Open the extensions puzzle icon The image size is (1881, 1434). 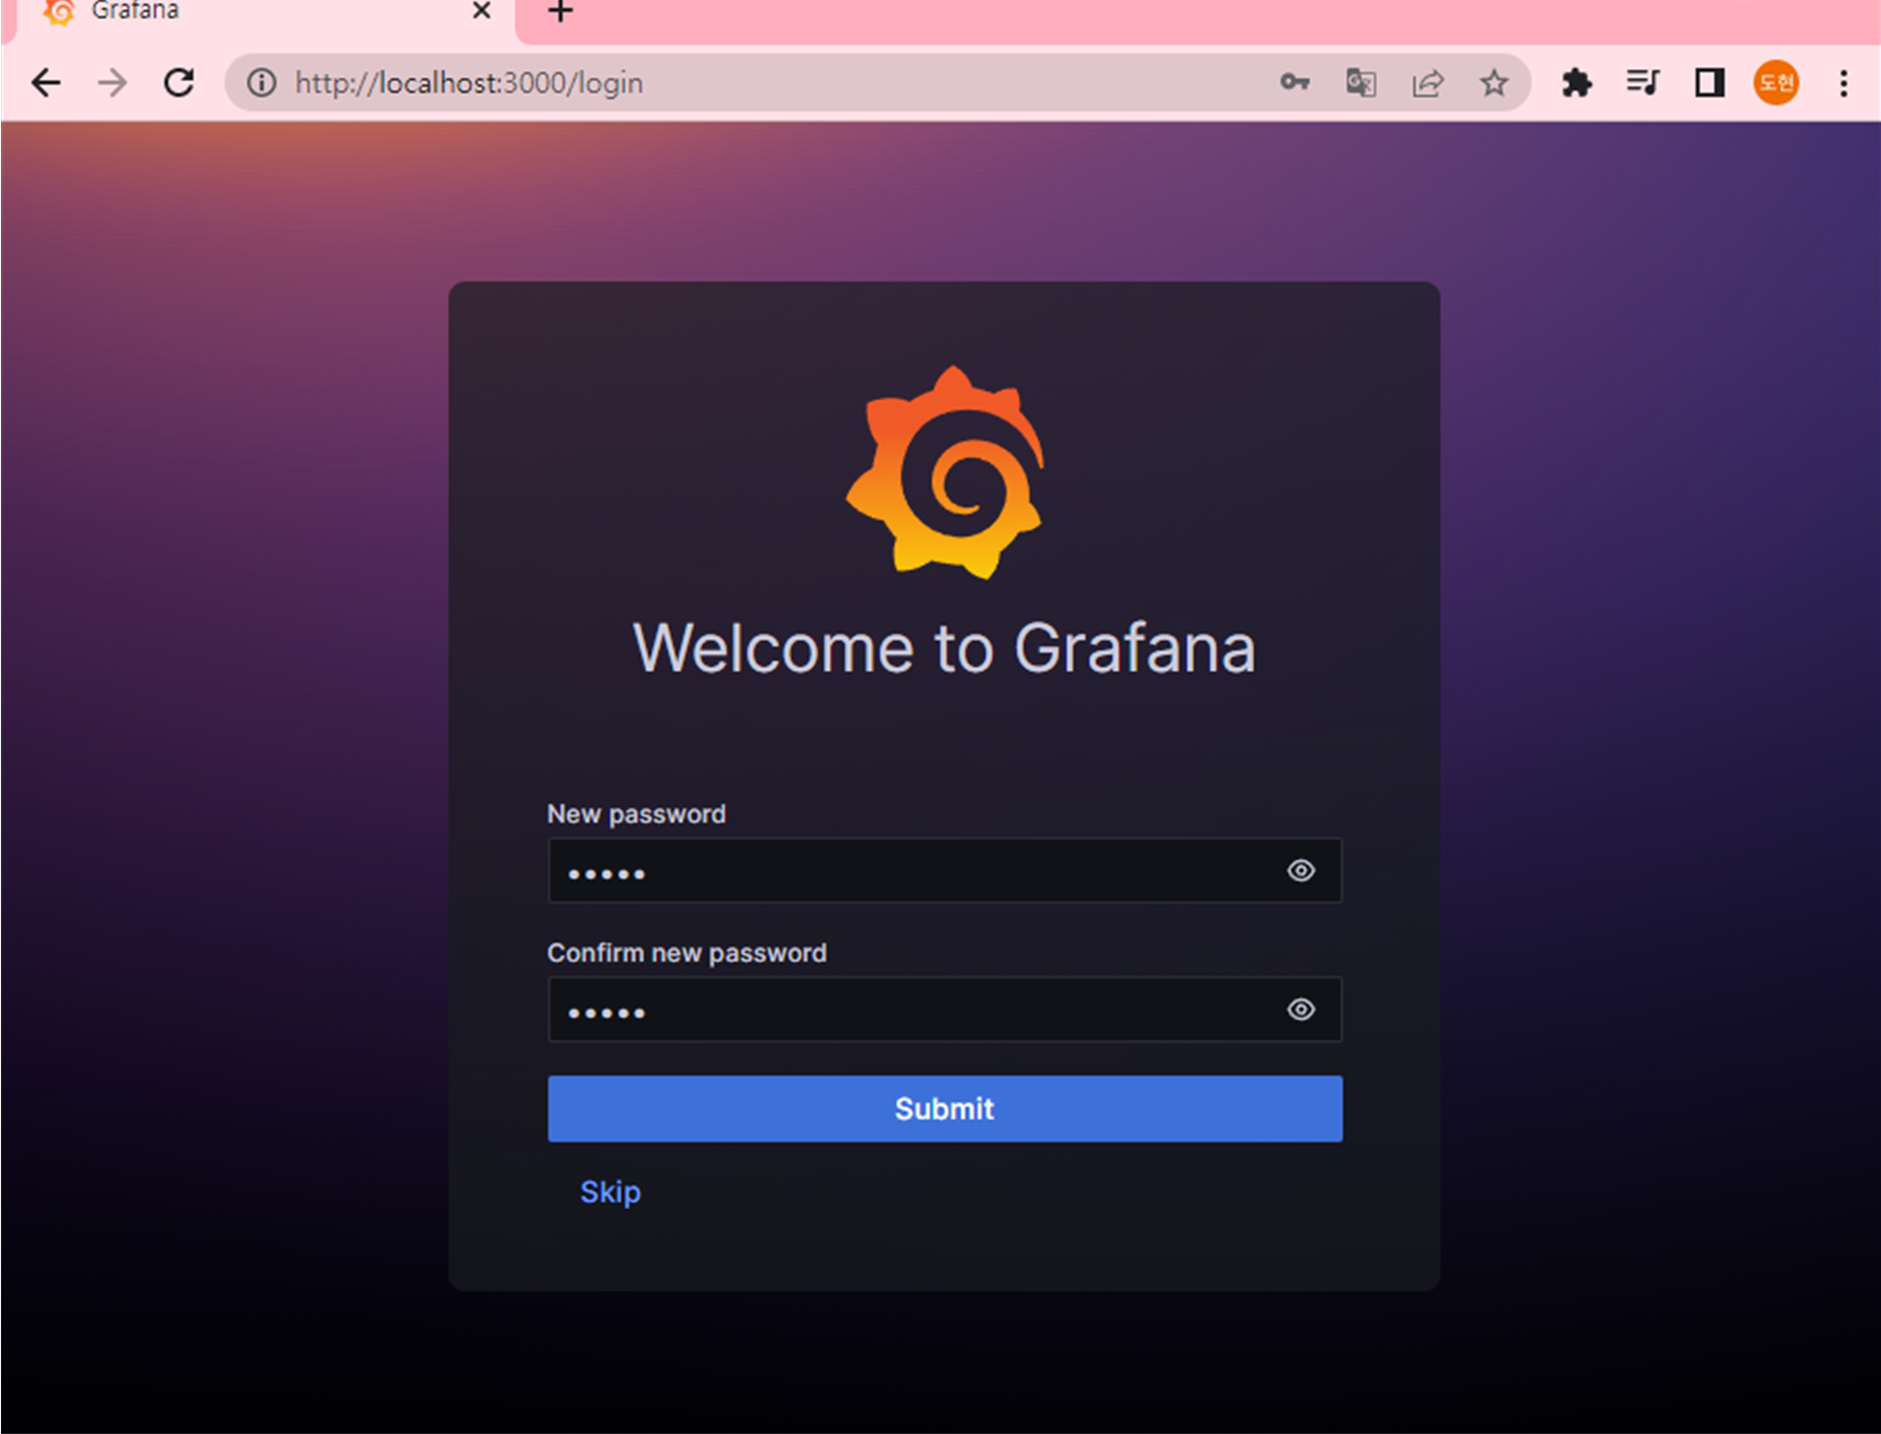(x=1576, y=84)
